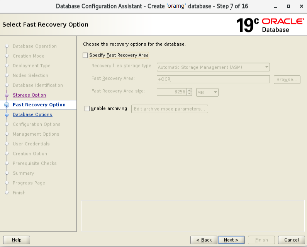
Task: Open the Recovery files storage type dropdown
Action: (213, 67)
